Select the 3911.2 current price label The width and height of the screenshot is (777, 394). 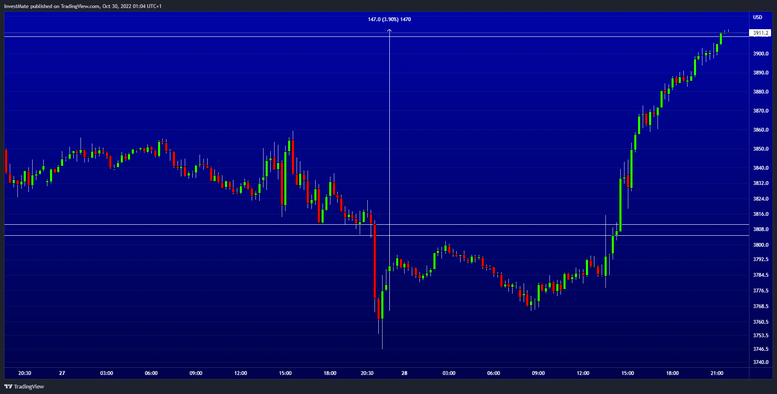tap(760, 33)
